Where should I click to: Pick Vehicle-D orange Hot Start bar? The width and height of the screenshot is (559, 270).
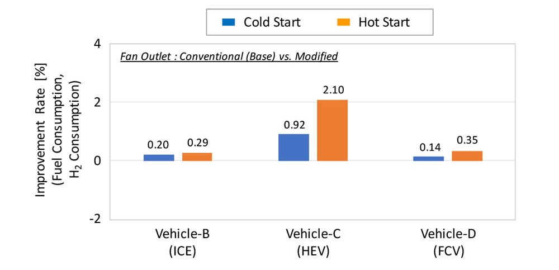click(x=467, y=156)
